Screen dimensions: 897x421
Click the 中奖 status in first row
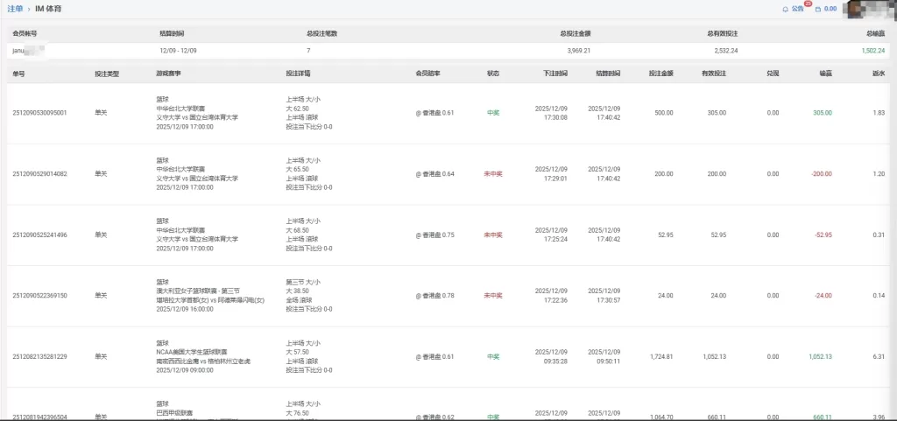[493, 113]
